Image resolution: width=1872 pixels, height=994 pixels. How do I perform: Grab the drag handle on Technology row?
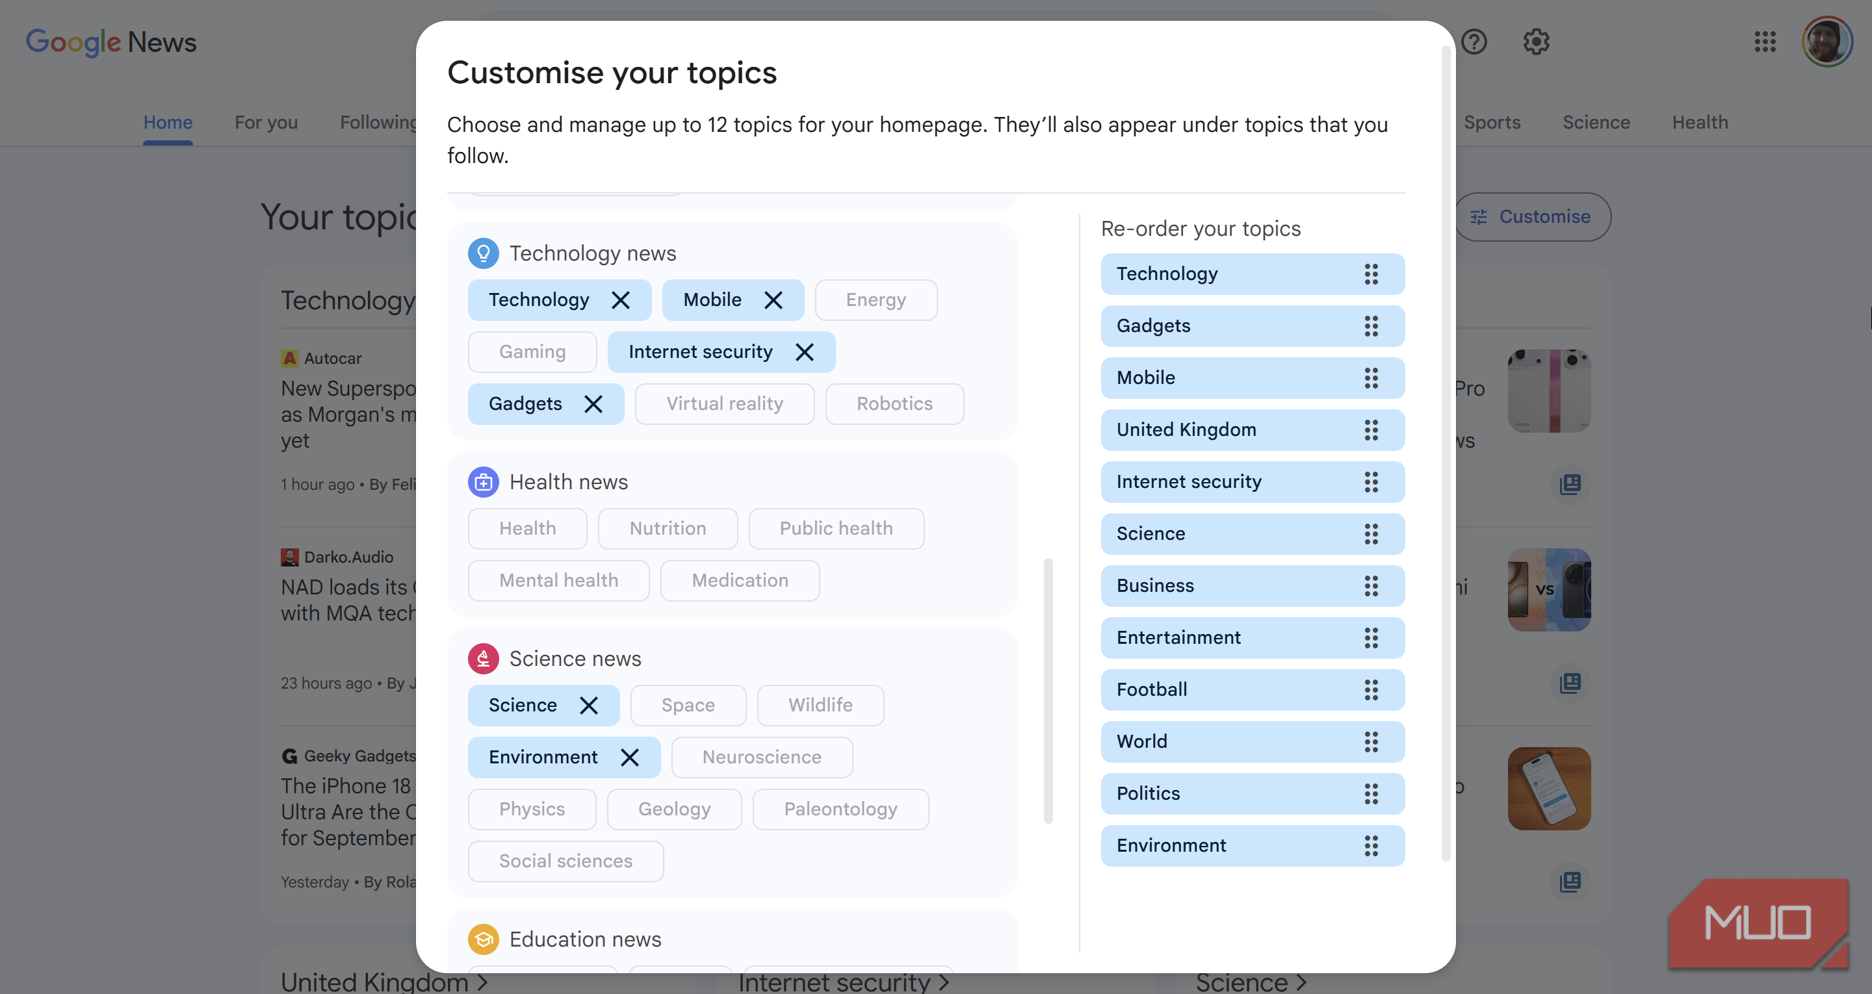(x=1371, y=274)
